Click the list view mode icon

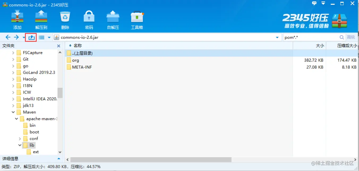click(x=42, y=38)
